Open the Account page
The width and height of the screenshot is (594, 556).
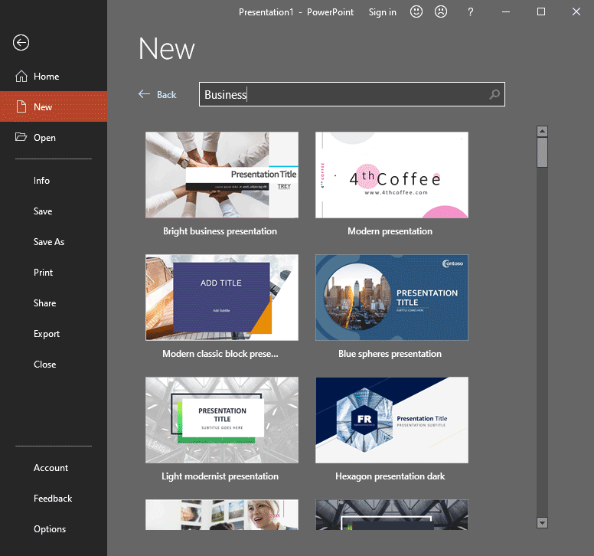(51, 468)
